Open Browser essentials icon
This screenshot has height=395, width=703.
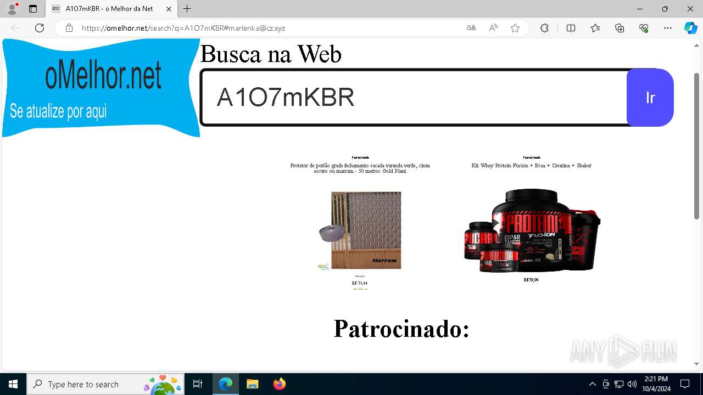coord(644,28)
